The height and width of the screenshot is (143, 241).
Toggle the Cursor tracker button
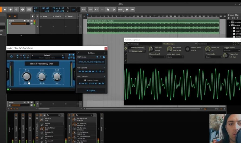point(137,51)
